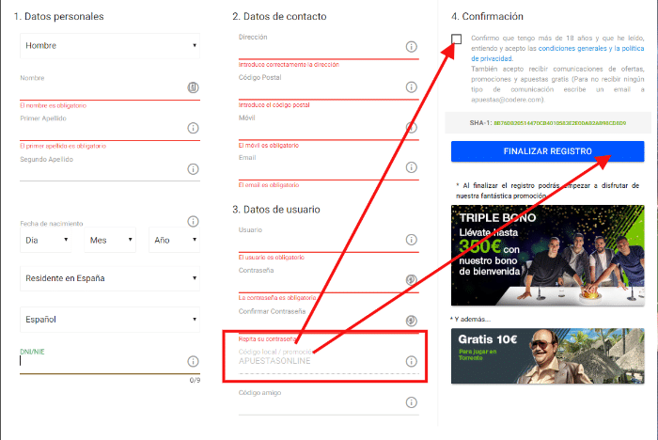Click the info icon beside Primer Apellido
This screenshot has height=440, width=658.
point(193,128)
